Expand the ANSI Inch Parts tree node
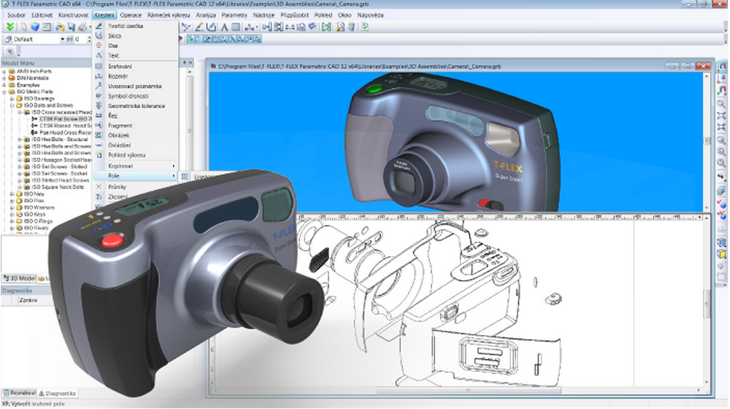Image resolution: width=730 pixels, height=409 pixels. coord(4,71)
